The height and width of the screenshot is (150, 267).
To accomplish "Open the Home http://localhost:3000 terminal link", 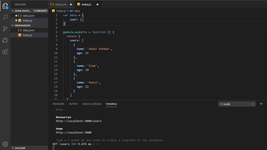I will point(73,132).
